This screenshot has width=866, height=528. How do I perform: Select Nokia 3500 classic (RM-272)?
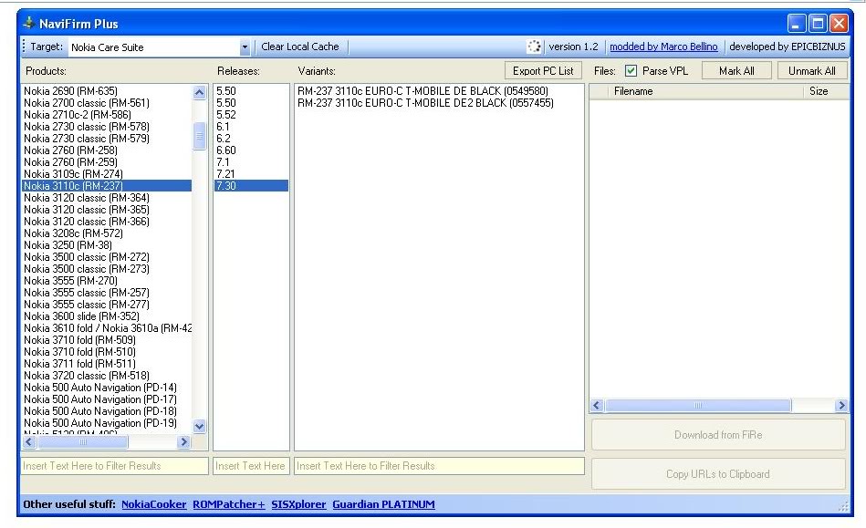[x=107, y=257]
